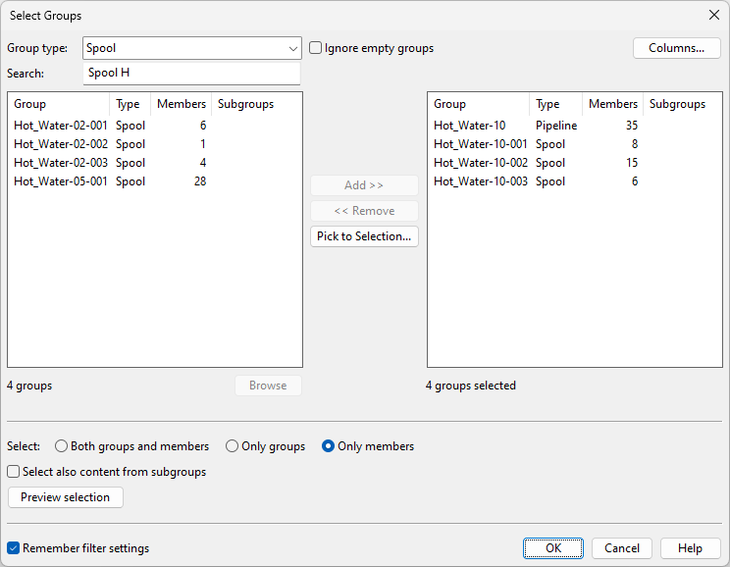The width and height of the screenshot is (730, 567).
Task: Sort left list by Members column header
Action: [x=181, y=104]
